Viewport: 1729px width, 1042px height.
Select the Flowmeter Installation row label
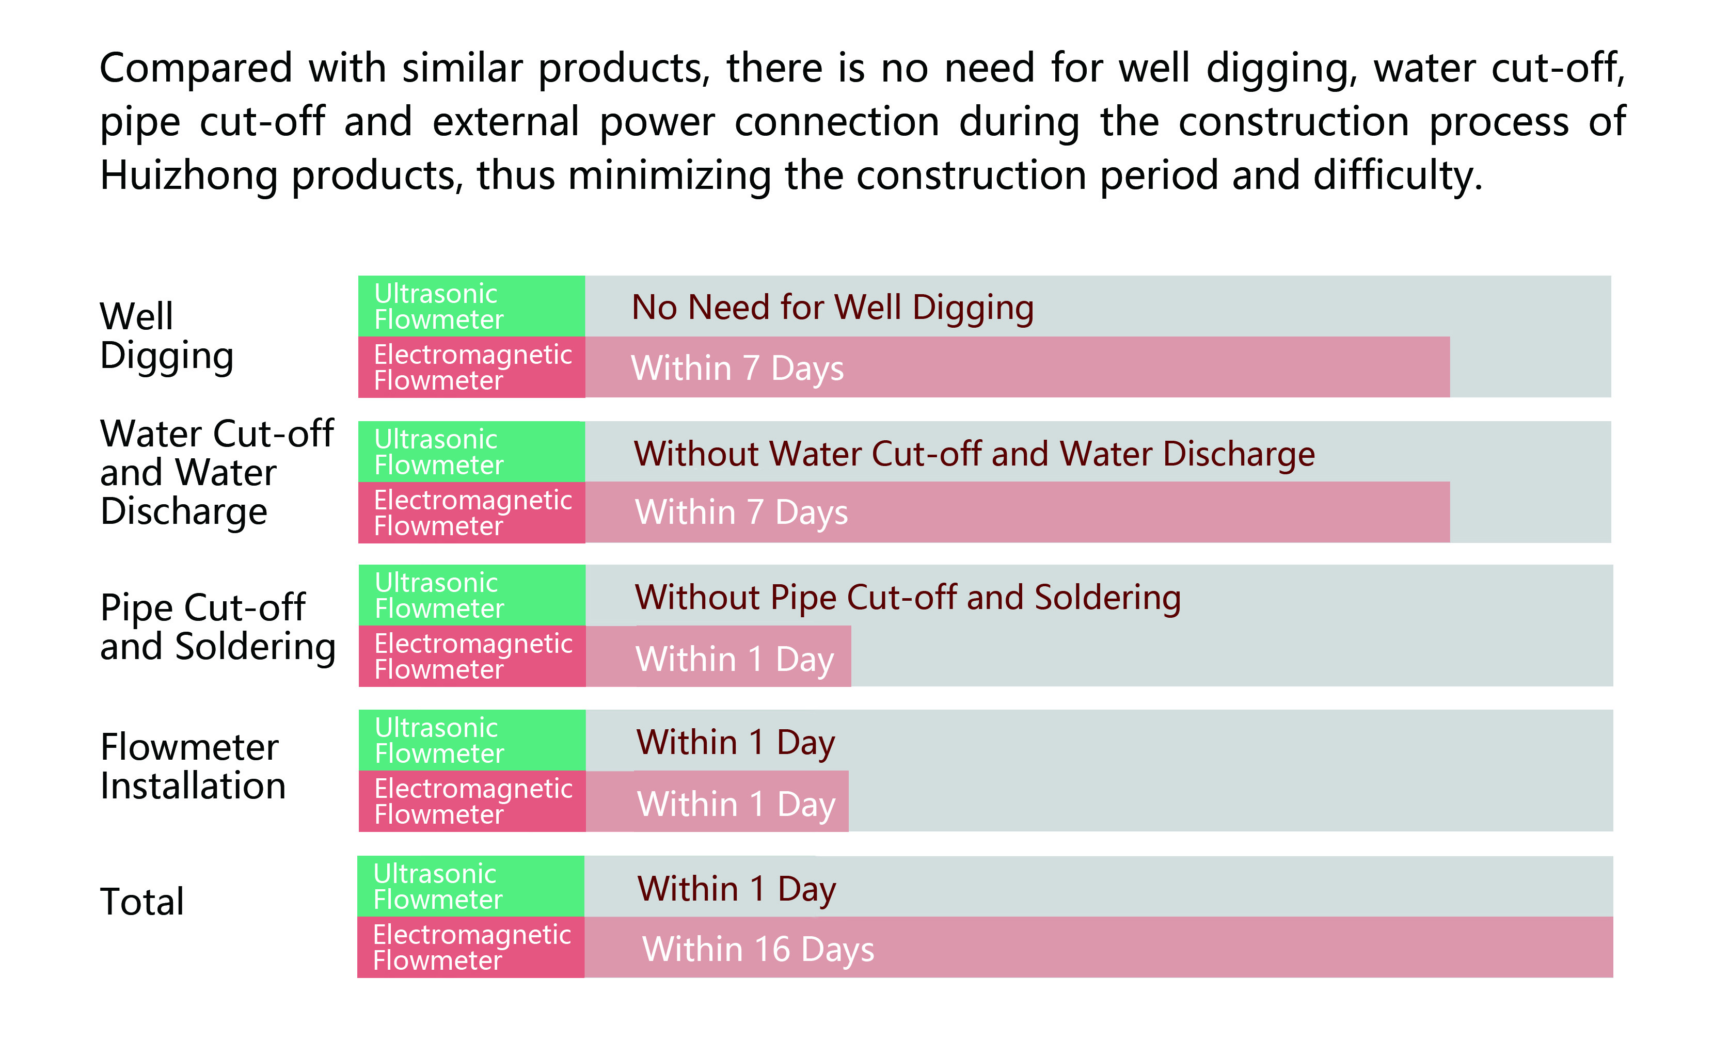click(x=193, y=766)
